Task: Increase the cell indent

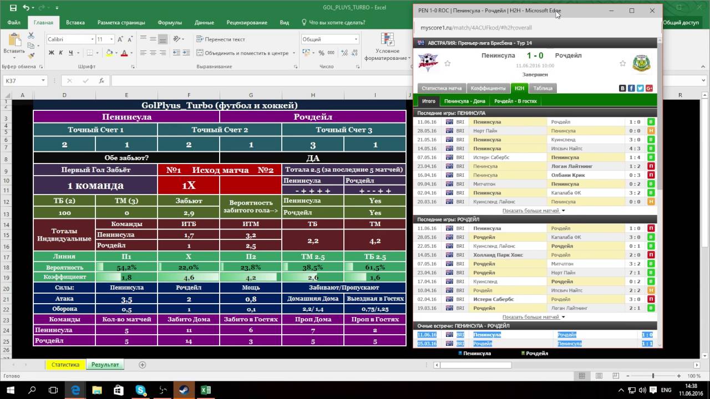Action: pyautogui.click(x=187, y=53)
